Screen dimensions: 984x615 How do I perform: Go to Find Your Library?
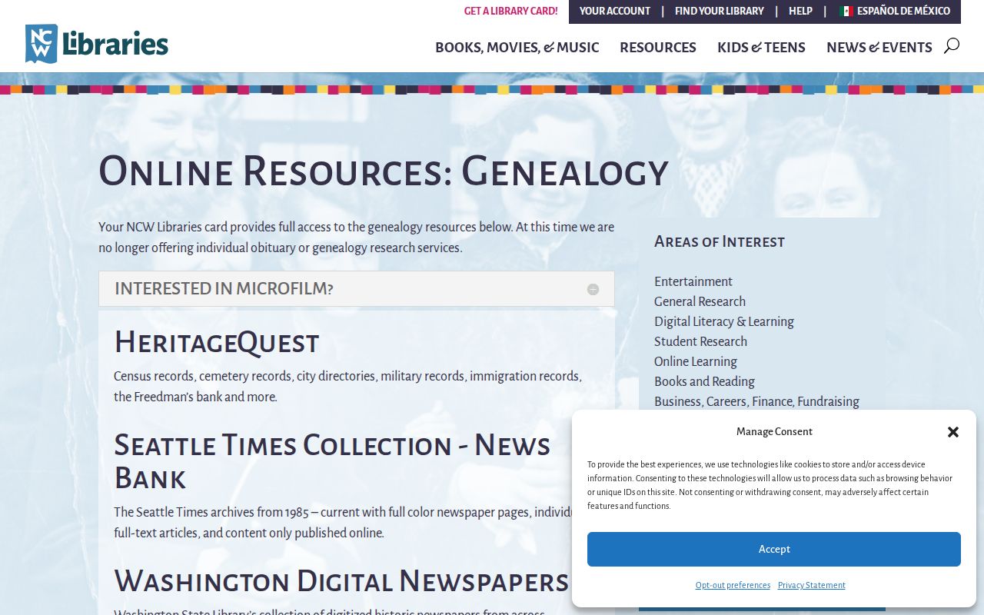pos(720,12)
